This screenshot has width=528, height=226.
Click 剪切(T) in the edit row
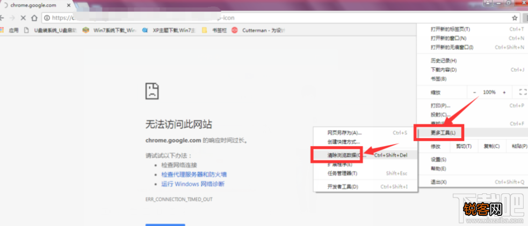[x=464, y=146]
